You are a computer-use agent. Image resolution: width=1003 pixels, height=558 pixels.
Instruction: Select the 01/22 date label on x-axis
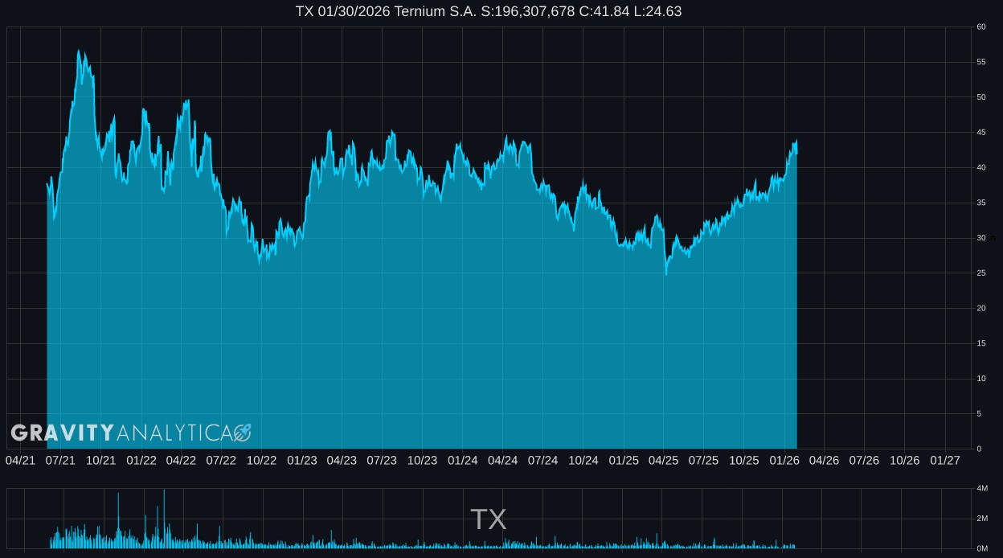[141, 461]
